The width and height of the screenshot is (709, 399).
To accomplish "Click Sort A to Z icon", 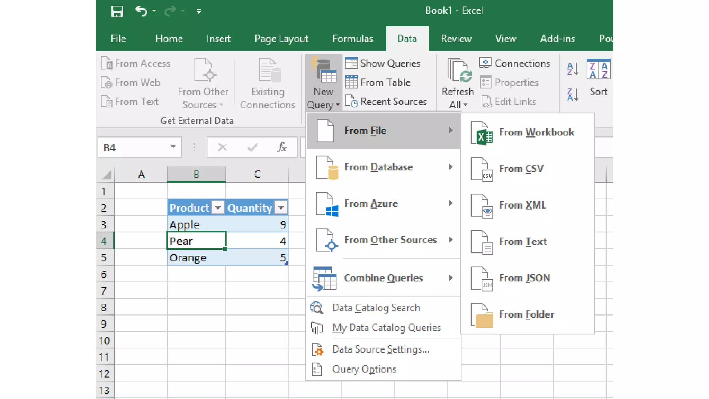I will (573, 69).
